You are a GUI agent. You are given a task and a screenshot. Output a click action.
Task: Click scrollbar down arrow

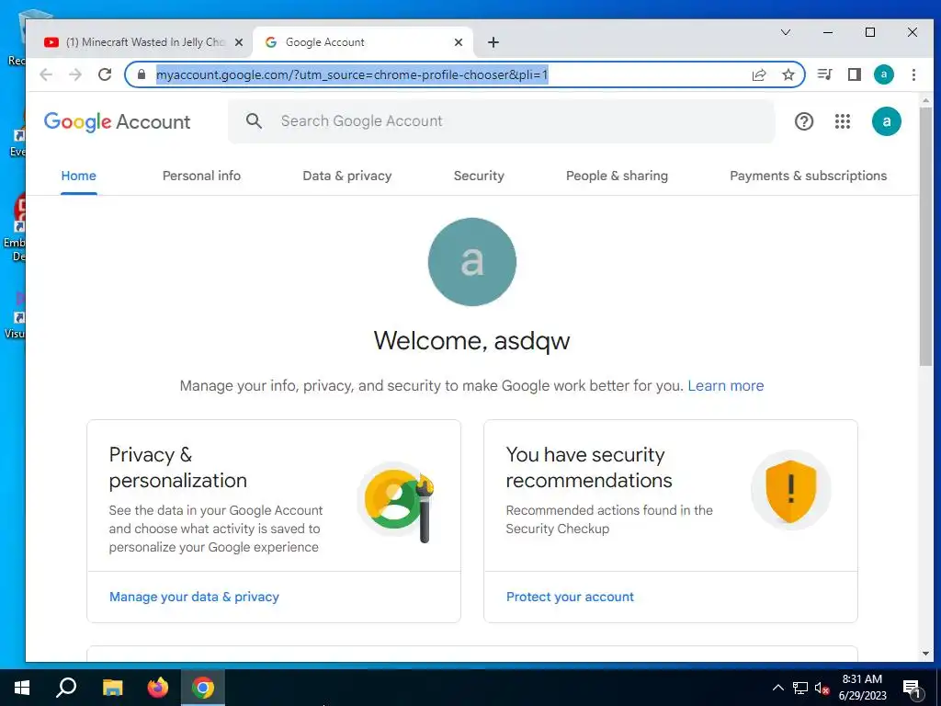[x=925, y=654]
